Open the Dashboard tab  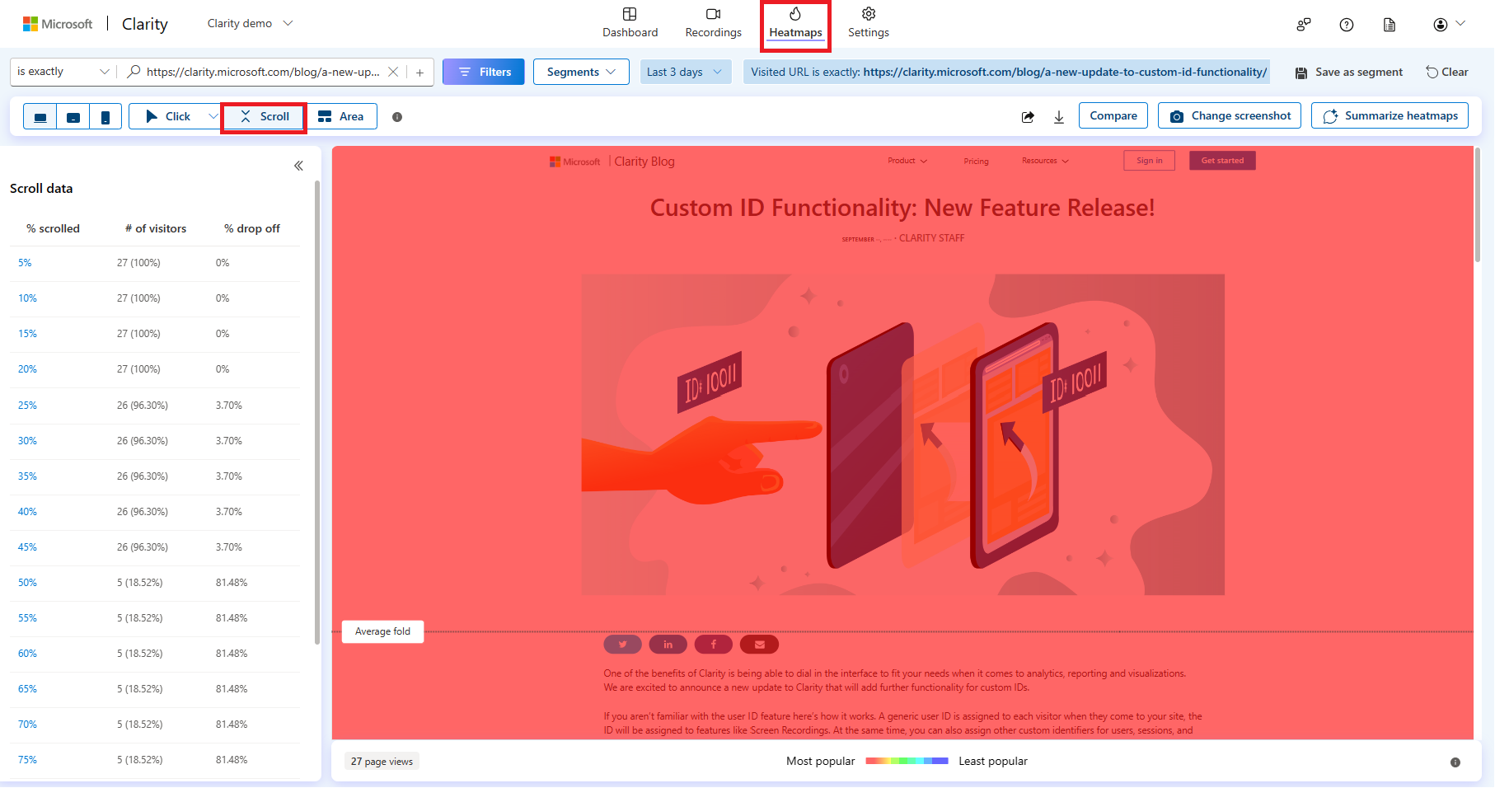630,23
